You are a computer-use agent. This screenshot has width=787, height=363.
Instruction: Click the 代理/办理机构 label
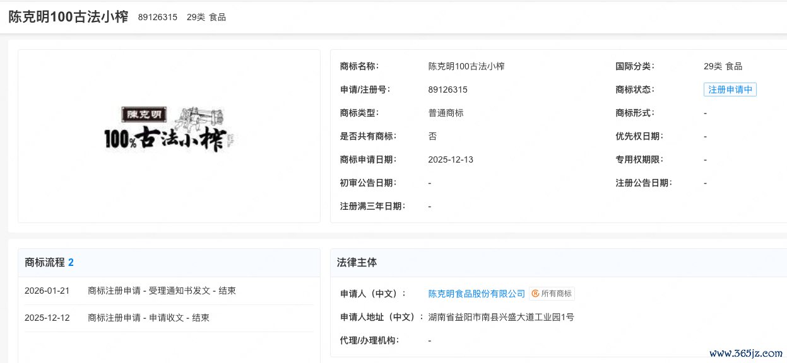tap(369, 340)
